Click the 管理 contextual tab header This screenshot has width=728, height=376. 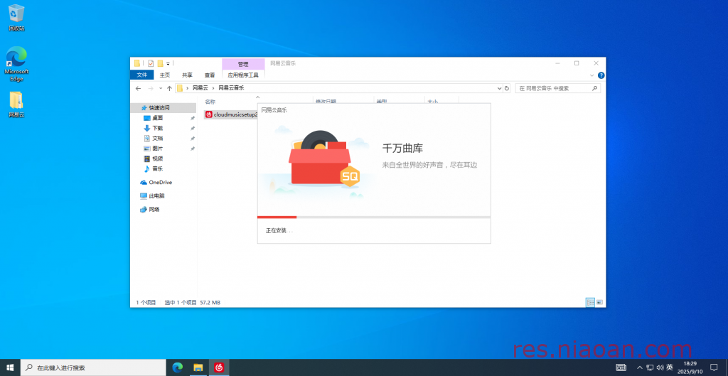tap(243, 64)
